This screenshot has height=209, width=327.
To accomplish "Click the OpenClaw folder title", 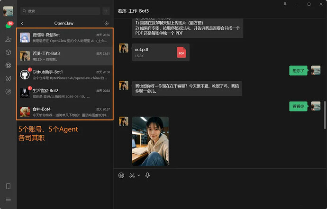I will click(x=64, y=23).
